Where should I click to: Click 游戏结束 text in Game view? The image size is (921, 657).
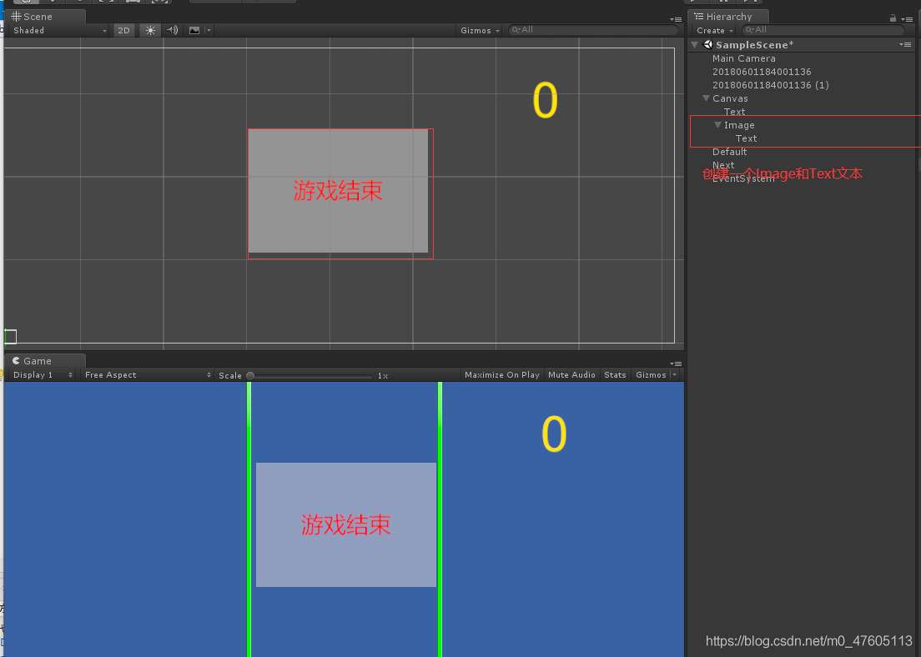(346, 525)
